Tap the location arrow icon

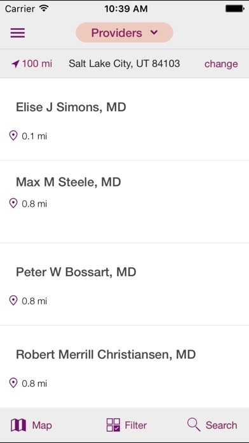pyautogui.click(x=15, y=64)
